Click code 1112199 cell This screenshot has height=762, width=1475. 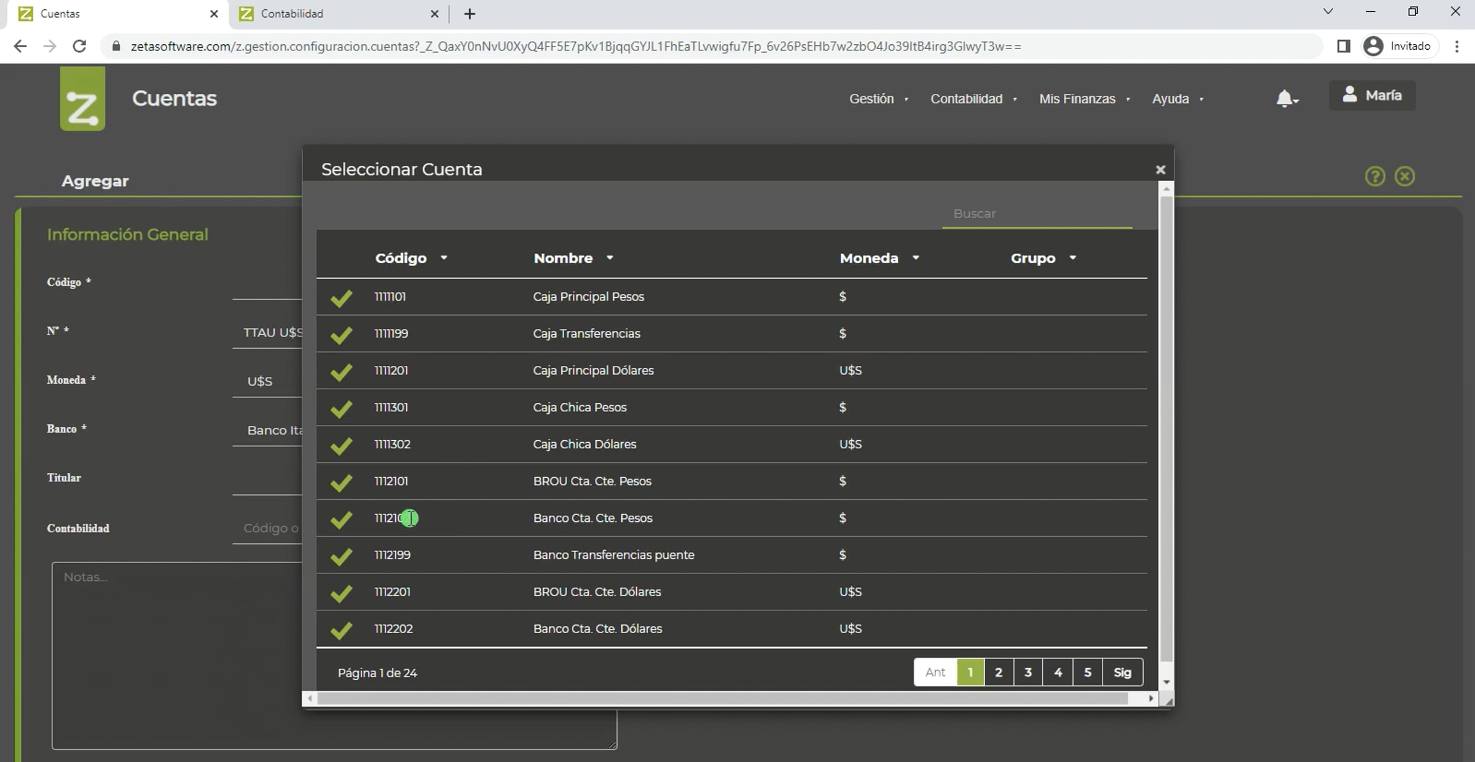pyautogui.click(x=393, y=555)
